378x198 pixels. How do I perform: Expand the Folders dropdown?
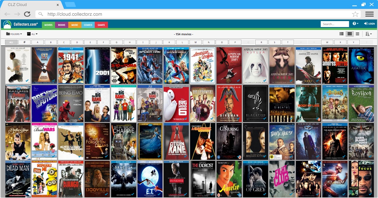click(x=14, y=34)
